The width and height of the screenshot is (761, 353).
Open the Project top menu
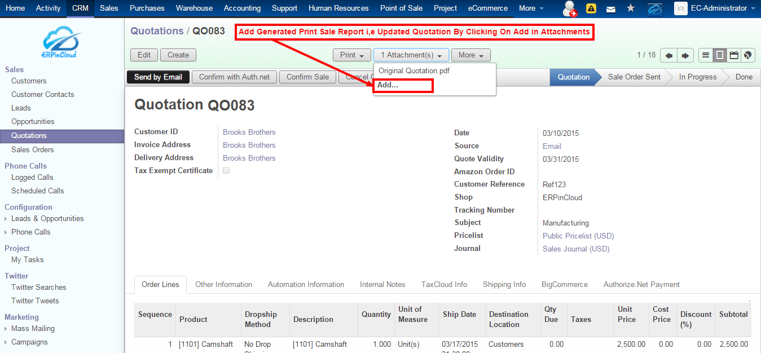[446, 8]
